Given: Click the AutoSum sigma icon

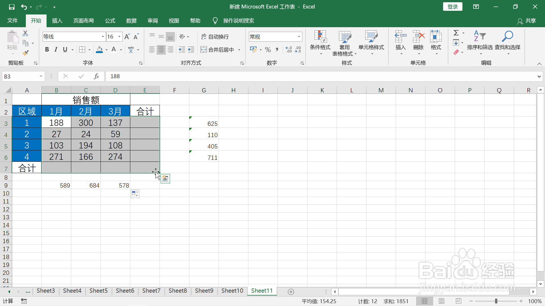Looking at the screenshot, I should (x=456, y=33).
